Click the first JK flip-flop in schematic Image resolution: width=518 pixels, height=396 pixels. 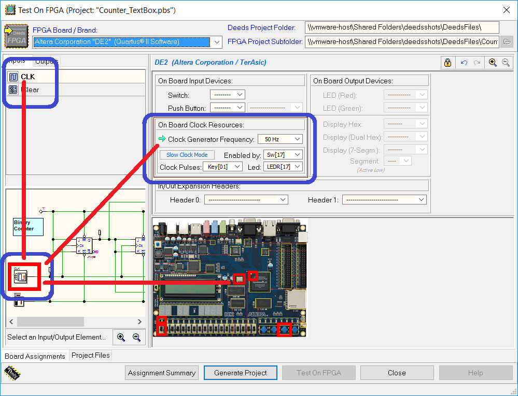tap(84, 246)
